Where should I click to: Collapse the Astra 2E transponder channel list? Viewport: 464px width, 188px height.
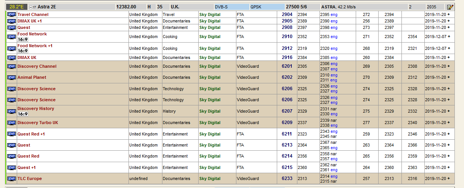click(x=31, y=7)
